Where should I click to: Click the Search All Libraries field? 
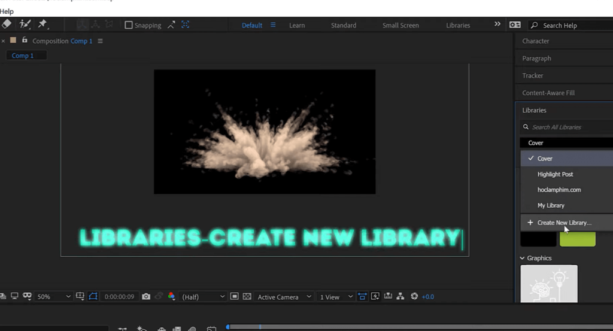pyautogui.click(x=566, y=127)
